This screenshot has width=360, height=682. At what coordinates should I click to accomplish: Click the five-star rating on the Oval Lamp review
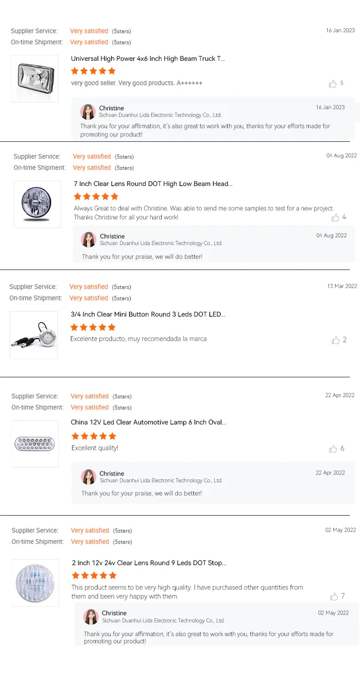tap(93, 436)
